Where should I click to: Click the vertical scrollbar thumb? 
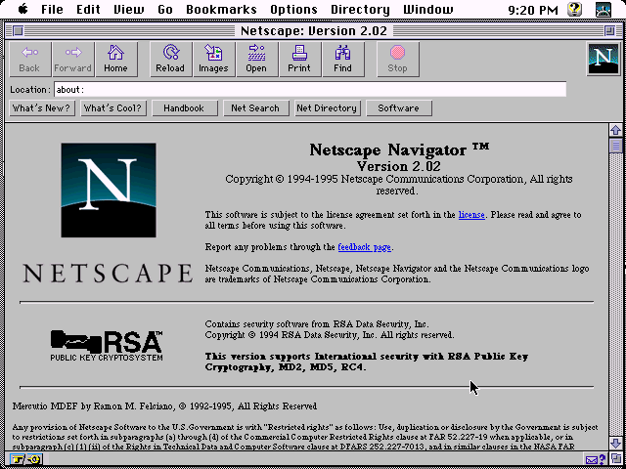[x=615, y=146]
